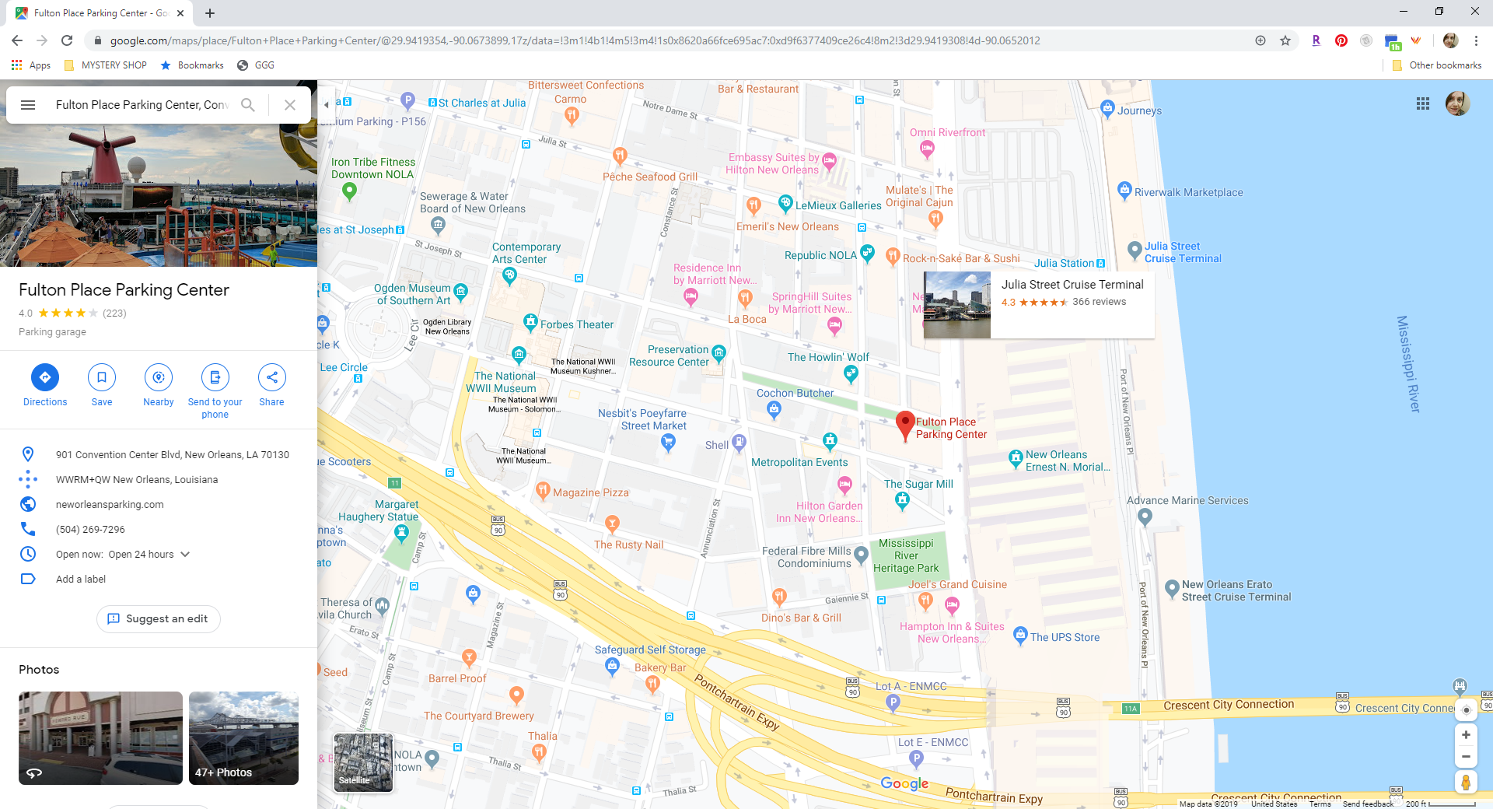Click Add a label
Image resolution: width=1493 pixels, height=809 pixels.
(x=81, y=580)
